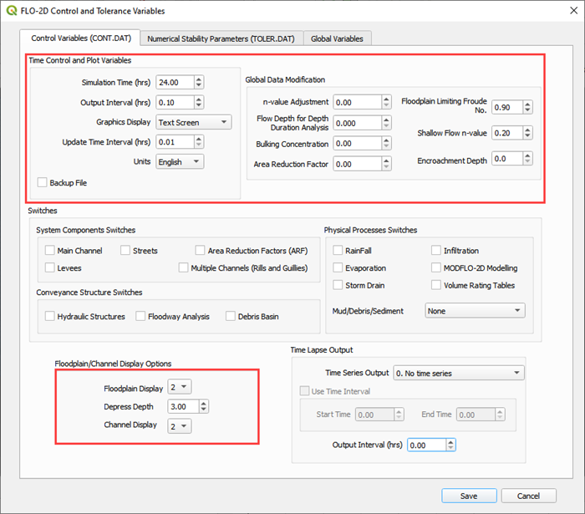Open the Units dropdown

[180, 161]
